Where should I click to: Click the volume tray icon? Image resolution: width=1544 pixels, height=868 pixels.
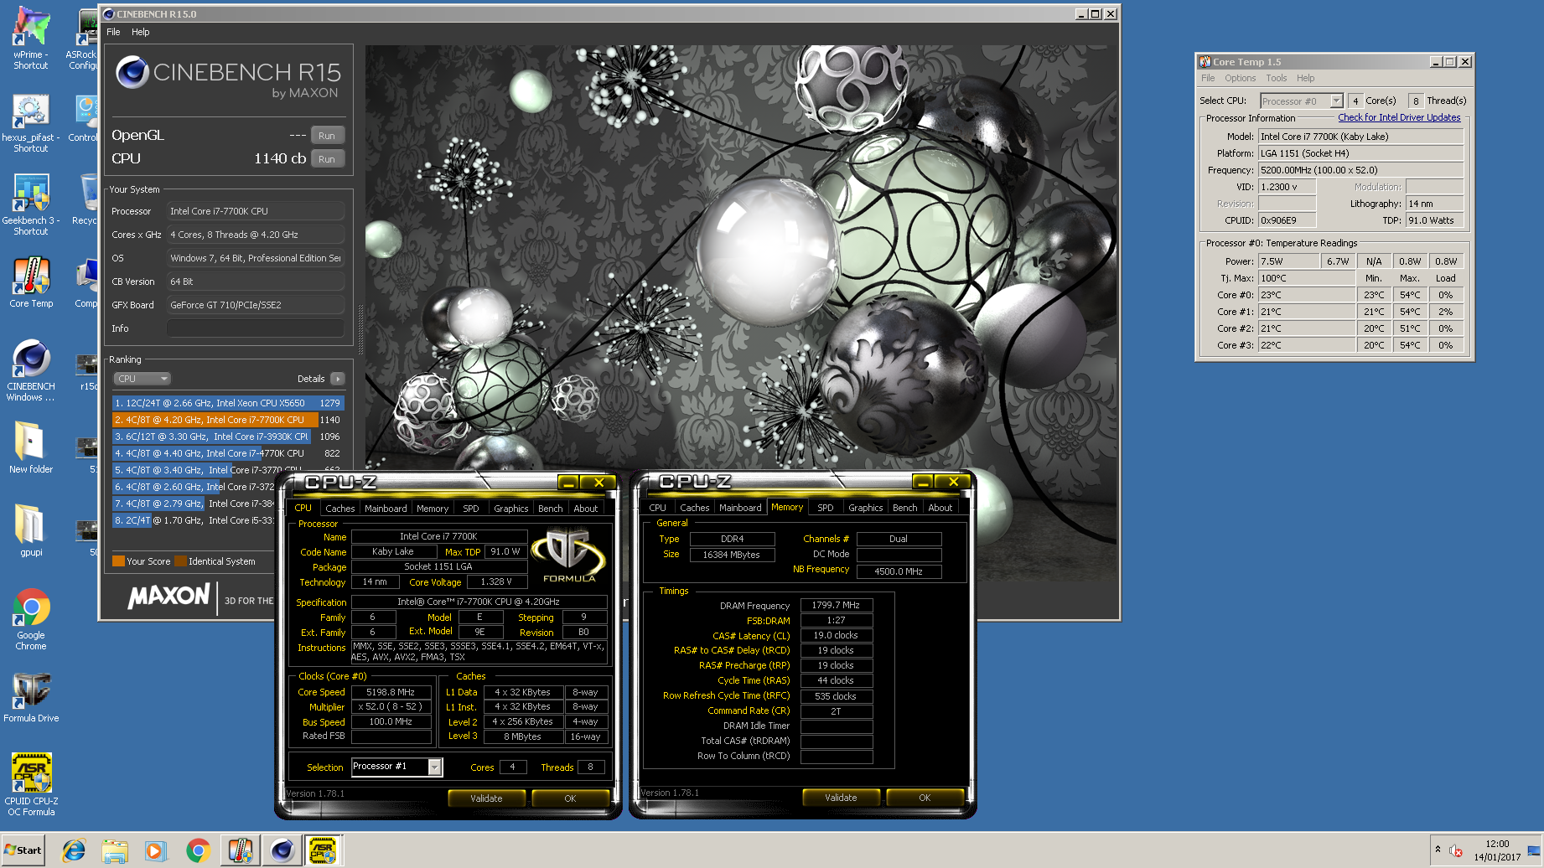click(x=1456, y=850)
